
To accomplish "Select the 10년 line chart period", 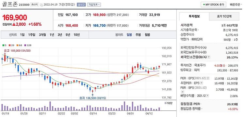I will click(76, 35).
